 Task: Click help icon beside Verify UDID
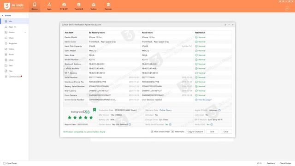pyautogui.click(x=212, y=125)
